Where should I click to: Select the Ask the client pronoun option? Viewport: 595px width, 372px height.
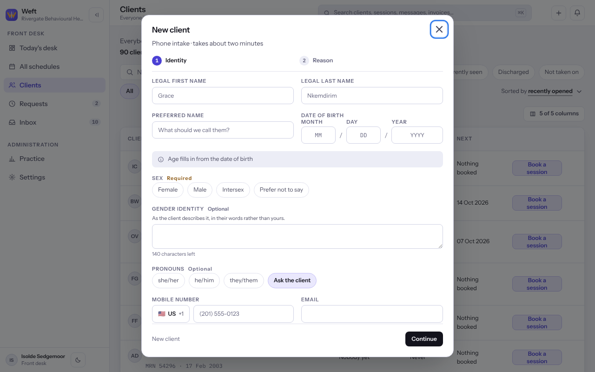pyautogui.click(x=292, y=280)
